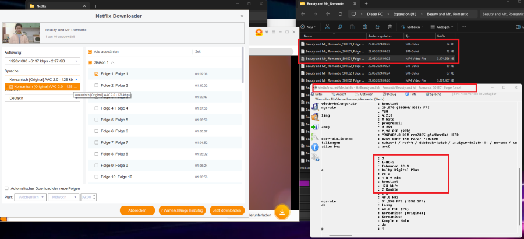Screen dimensions: 524x239
Task: Select the Deutsch subtitle language field
Action: 42,98
